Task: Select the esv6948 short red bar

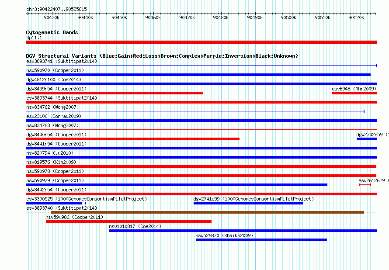Action: coord(354,93)
